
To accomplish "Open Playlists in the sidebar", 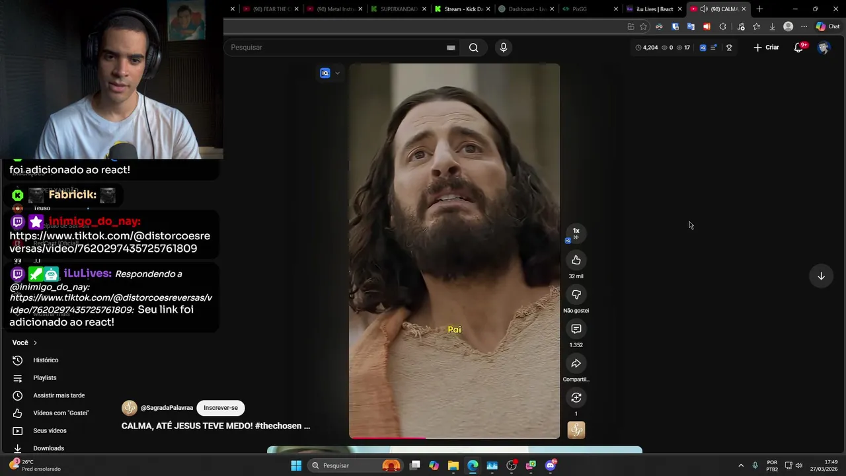I will [45, 378].
